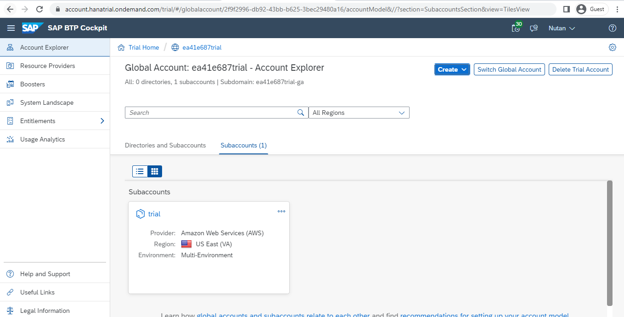Click the Global Account page title
Image resolution: width=624 pixels, height=317 pixels.
coord(225,68)
